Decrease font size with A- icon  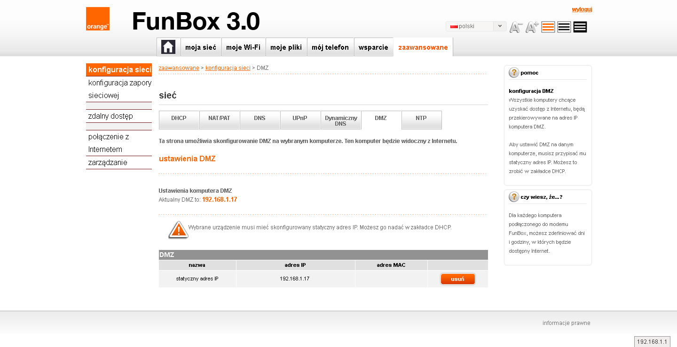pyautogui.click(x=516, y=27)
